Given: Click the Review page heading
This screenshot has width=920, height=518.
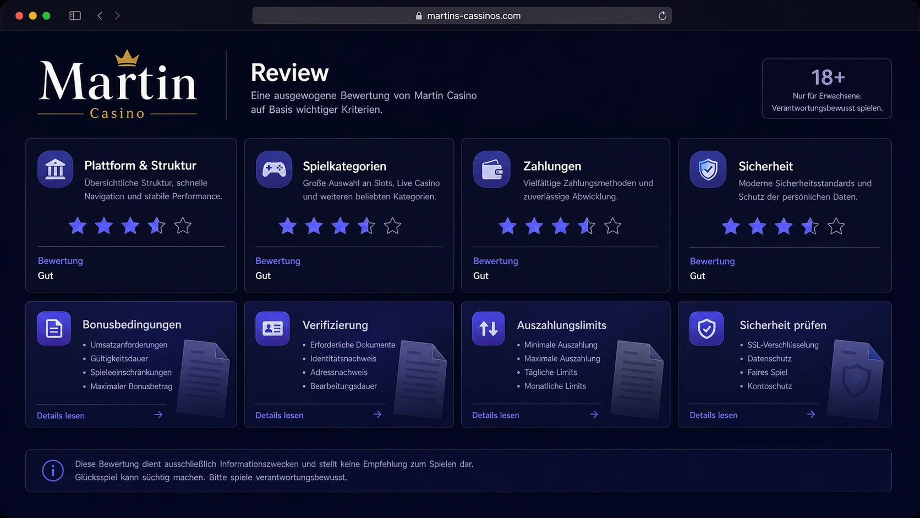Looking at the screenshot, I should (x=289, y=73).
